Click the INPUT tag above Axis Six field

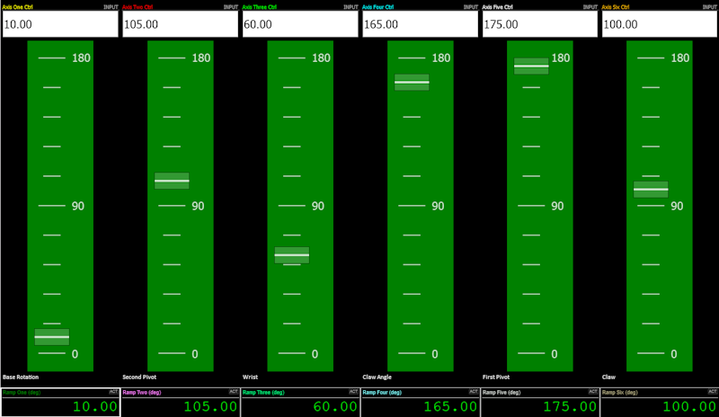tap(710, 7)
